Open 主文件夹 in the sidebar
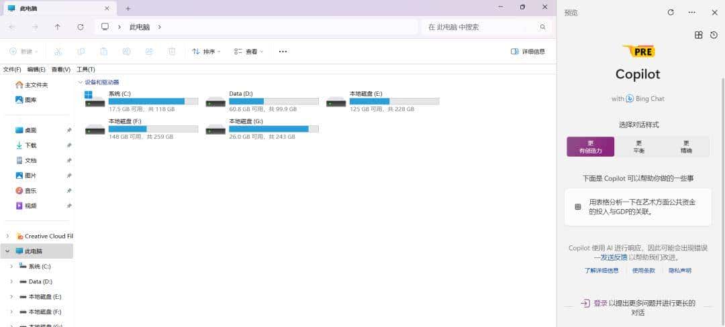This screenshot has width=725, height=327. coord(32,85)
